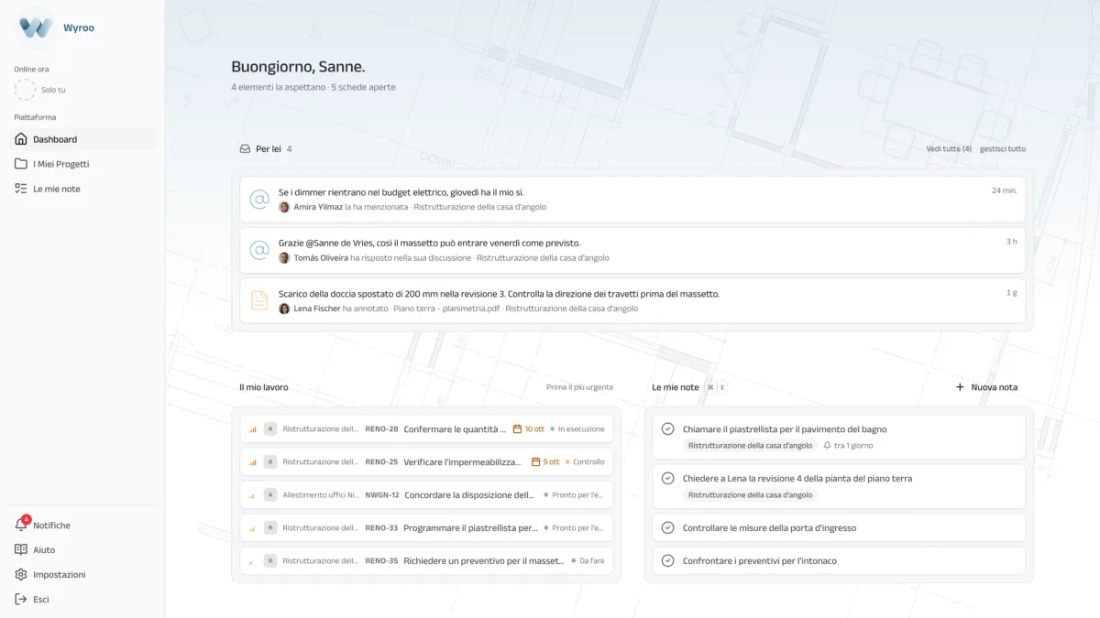Image resolution: width=1100 pixels, height=618 pixels.
Task: Click Esci to log out
Action: point(82,599)
